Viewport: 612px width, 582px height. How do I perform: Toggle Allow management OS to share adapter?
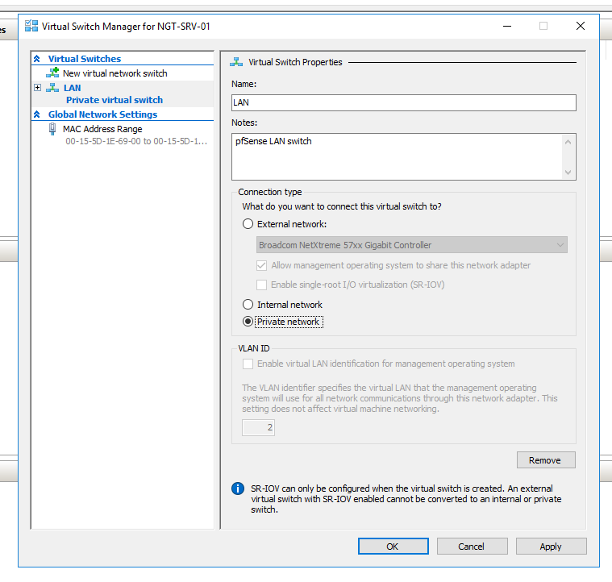tap(261, 266)
